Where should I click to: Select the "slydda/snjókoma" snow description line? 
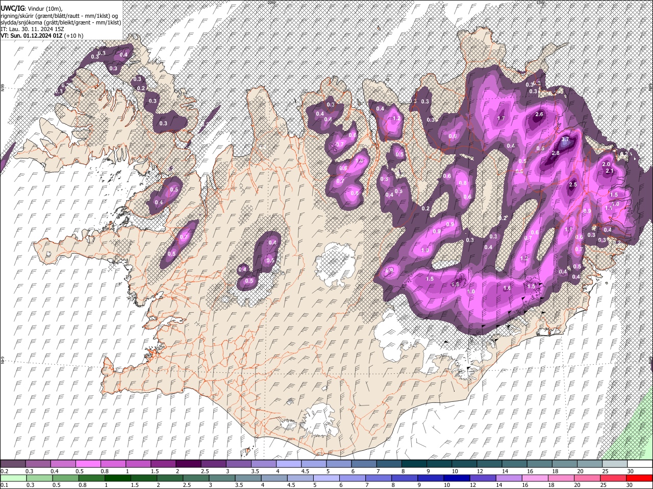point(61,22)
